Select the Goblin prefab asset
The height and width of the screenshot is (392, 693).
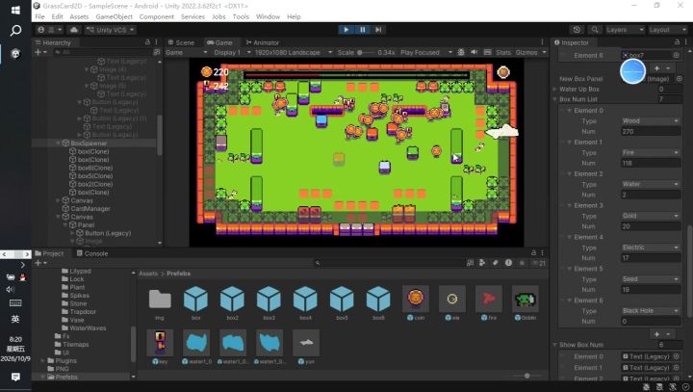coord(526,303)
